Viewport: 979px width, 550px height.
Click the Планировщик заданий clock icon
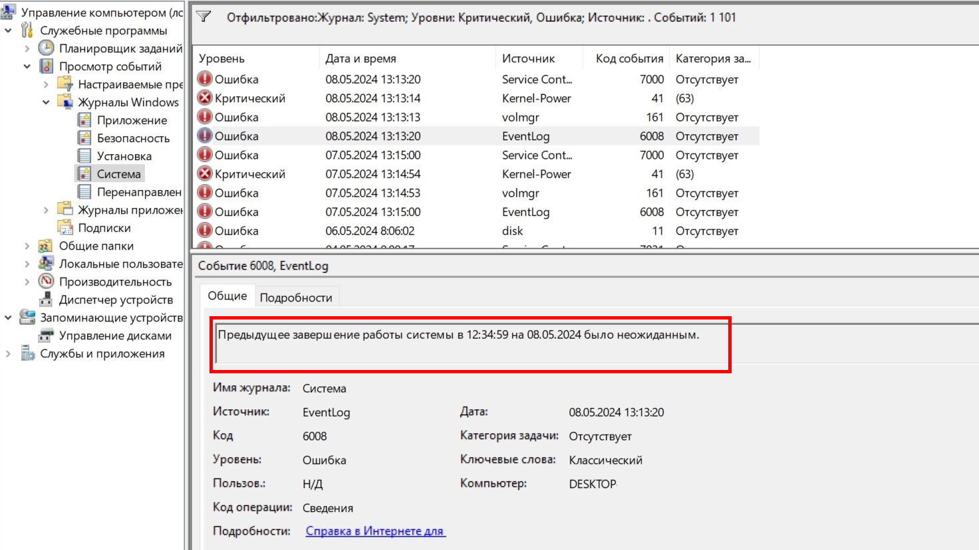point(46,48)
